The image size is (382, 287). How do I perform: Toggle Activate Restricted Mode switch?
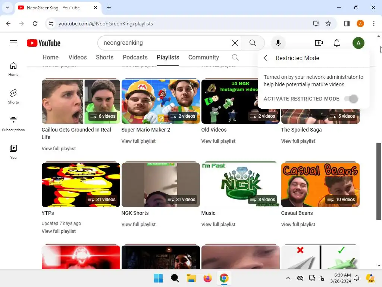coord(351,99)
